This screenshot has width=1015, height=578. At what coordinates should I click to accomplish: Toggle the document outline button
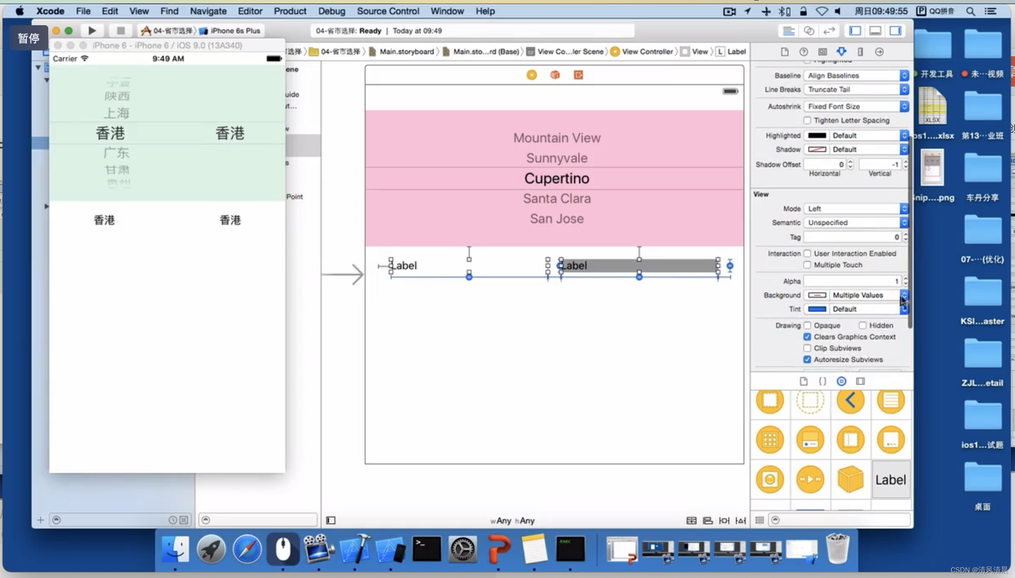(x=331, y=520)
